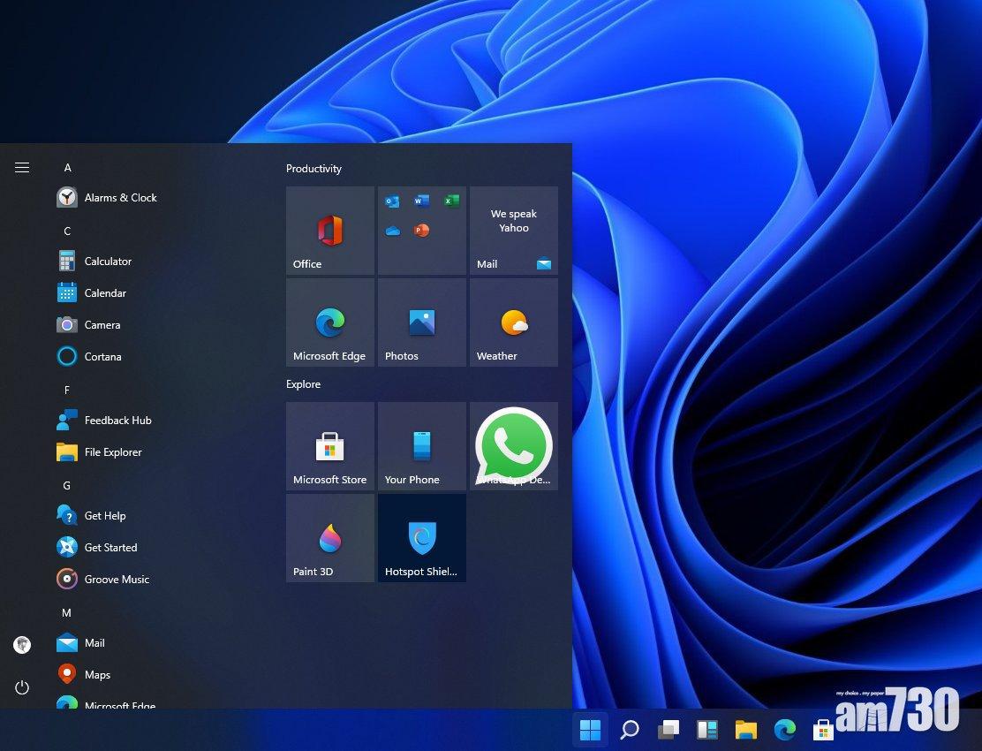Open Alarms & Clock from the app list

coord(120,198)
